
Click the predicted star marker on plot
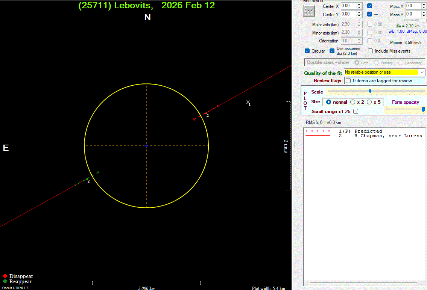pyautogui.click(x=248, y=102)
